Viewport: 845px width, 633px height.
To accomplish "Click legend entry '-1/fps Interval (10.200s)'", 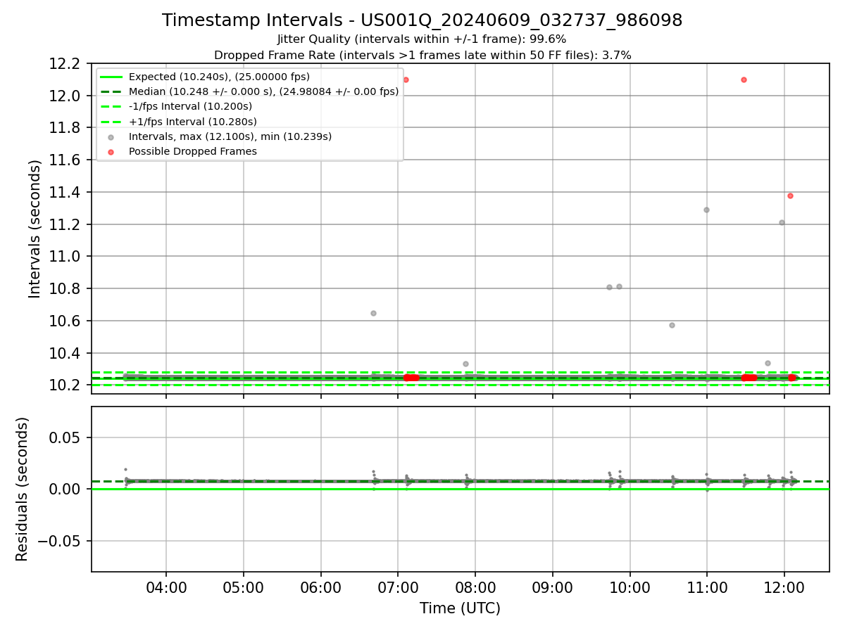I will 190,106.
